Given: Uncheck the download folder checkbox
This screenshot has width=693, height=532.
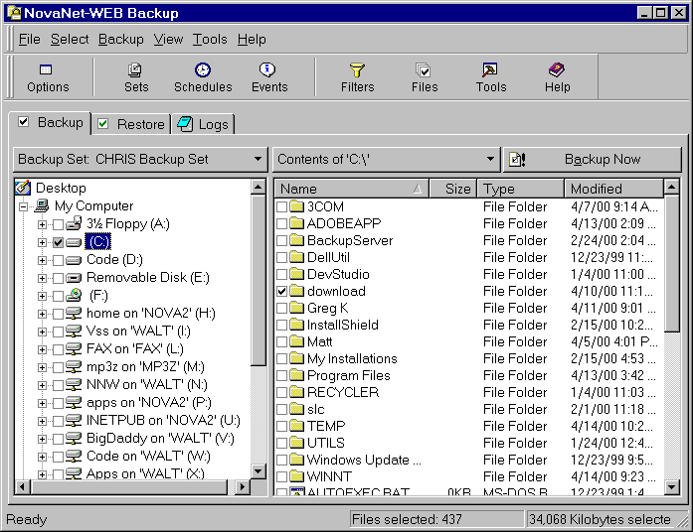Looking at the screenshot, I should point(281,291).
